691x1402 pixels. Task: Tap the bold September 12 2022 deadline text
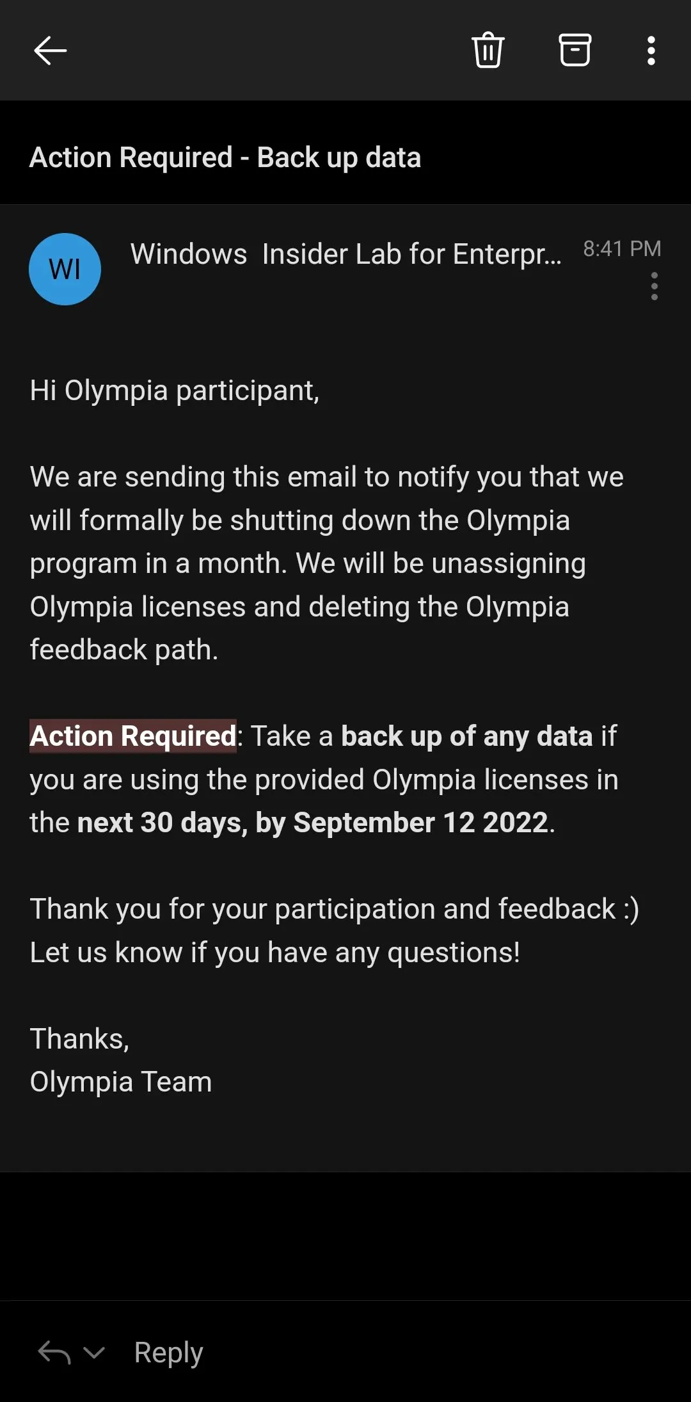click(421, 823)
